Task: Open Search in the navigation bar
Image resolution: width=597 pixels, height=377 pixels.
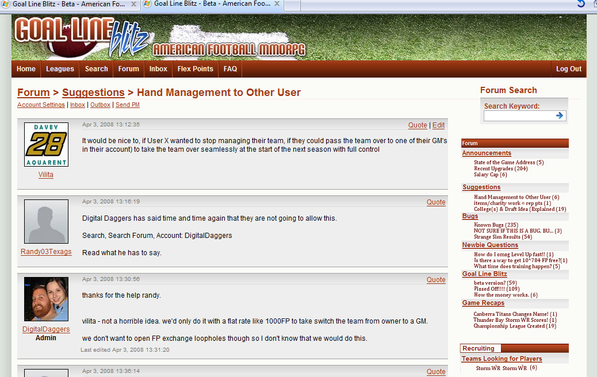Action: (96, 69)
